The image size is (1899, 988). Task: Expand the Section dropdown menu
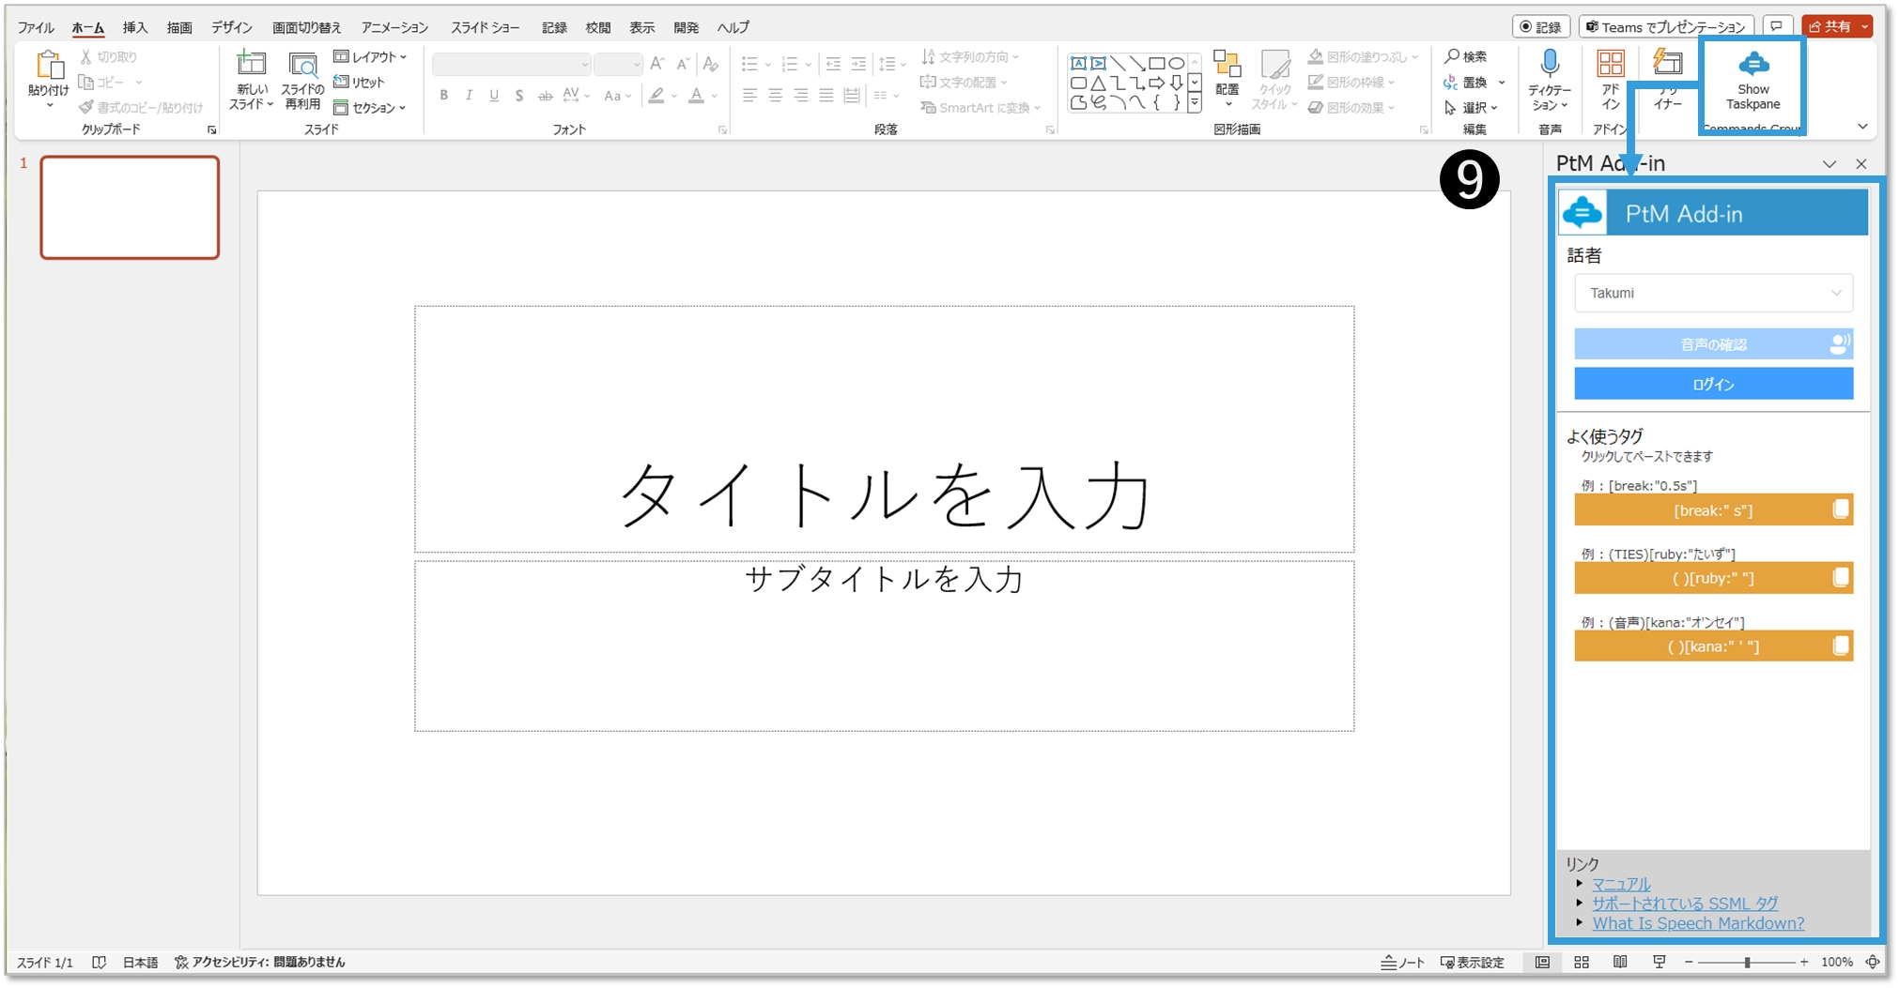tap(371, 108)
